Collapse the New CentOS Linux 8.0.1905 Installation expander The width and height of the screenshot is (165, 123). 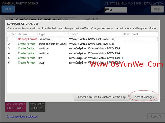[x=7, y=20]
